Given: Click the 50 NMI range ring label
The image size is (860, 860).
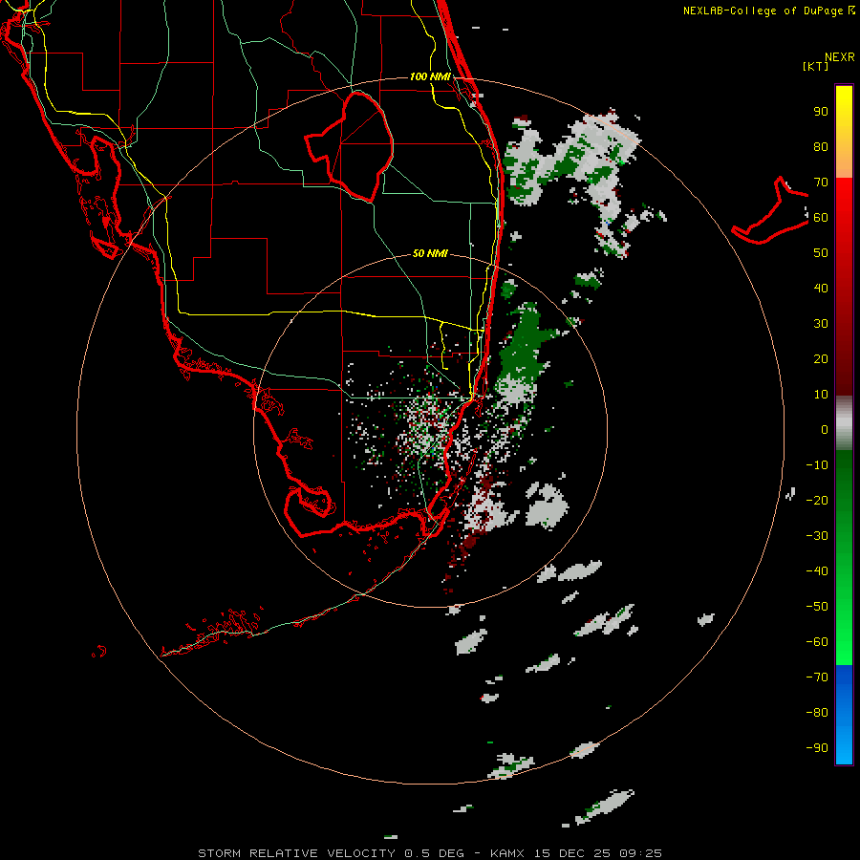Looking at the screenshot, I should pos(430,253).
